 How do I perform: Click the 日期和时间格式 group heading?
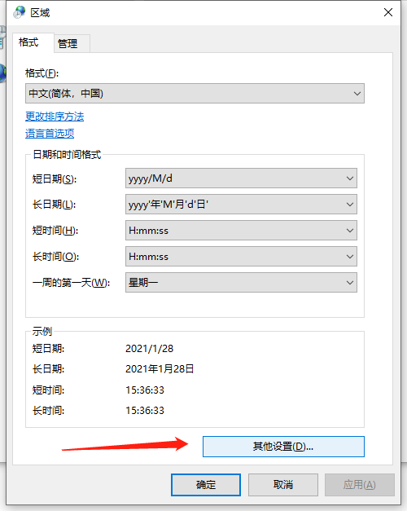coord(67,155)
